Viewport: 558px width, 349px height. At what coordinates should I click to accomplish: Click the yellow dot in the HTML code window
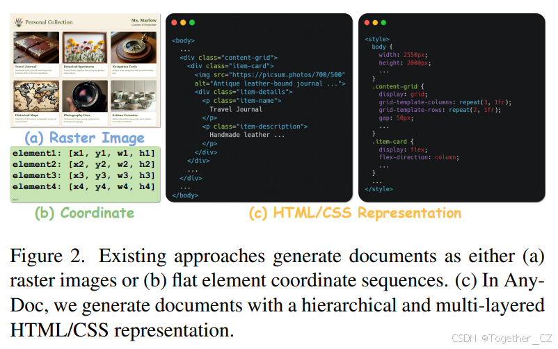coord(183,22)
